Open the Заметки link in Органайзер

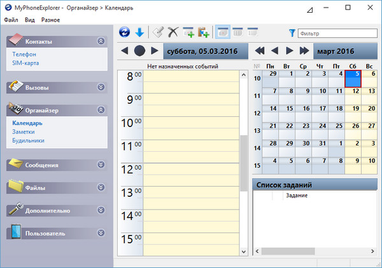click(25, 131)
